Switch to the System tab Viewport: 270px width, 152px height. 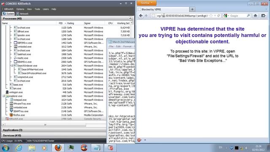point(8,14)
